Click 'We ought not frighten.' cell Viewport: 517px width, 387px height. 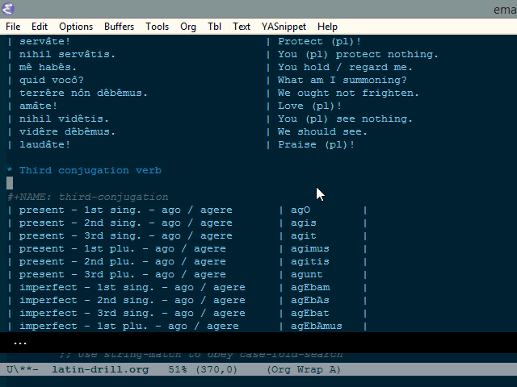pyautogui.click(x=348, y=93)
